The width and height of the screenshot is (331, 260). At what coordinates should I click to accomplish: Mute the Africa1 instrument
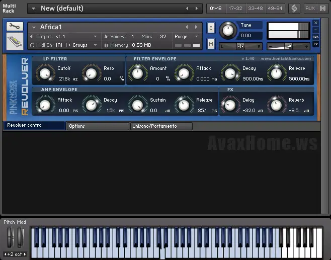pos(211,44)
